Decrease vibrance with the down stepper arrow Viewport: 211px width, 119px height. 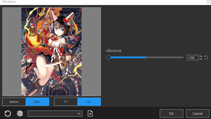click(x=201, y=59)
